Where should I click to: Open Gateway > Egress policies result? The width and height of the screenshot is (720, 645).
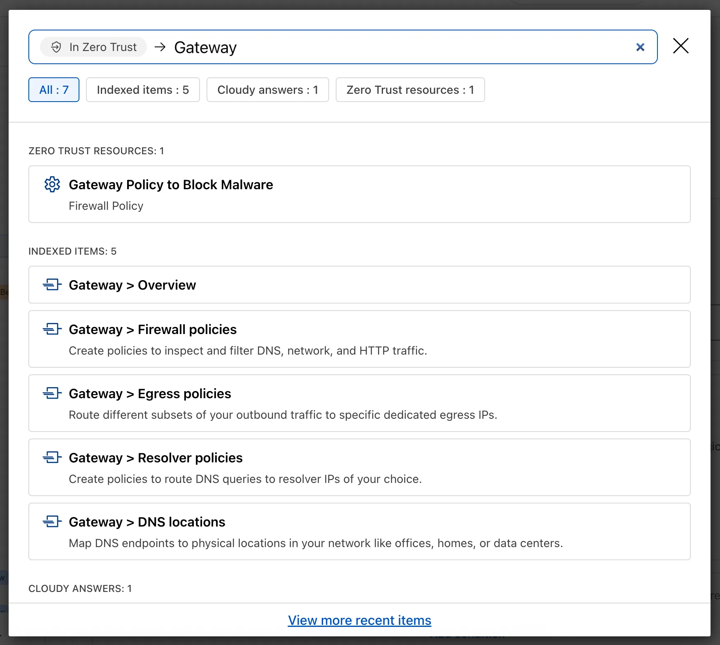(359, 403)
